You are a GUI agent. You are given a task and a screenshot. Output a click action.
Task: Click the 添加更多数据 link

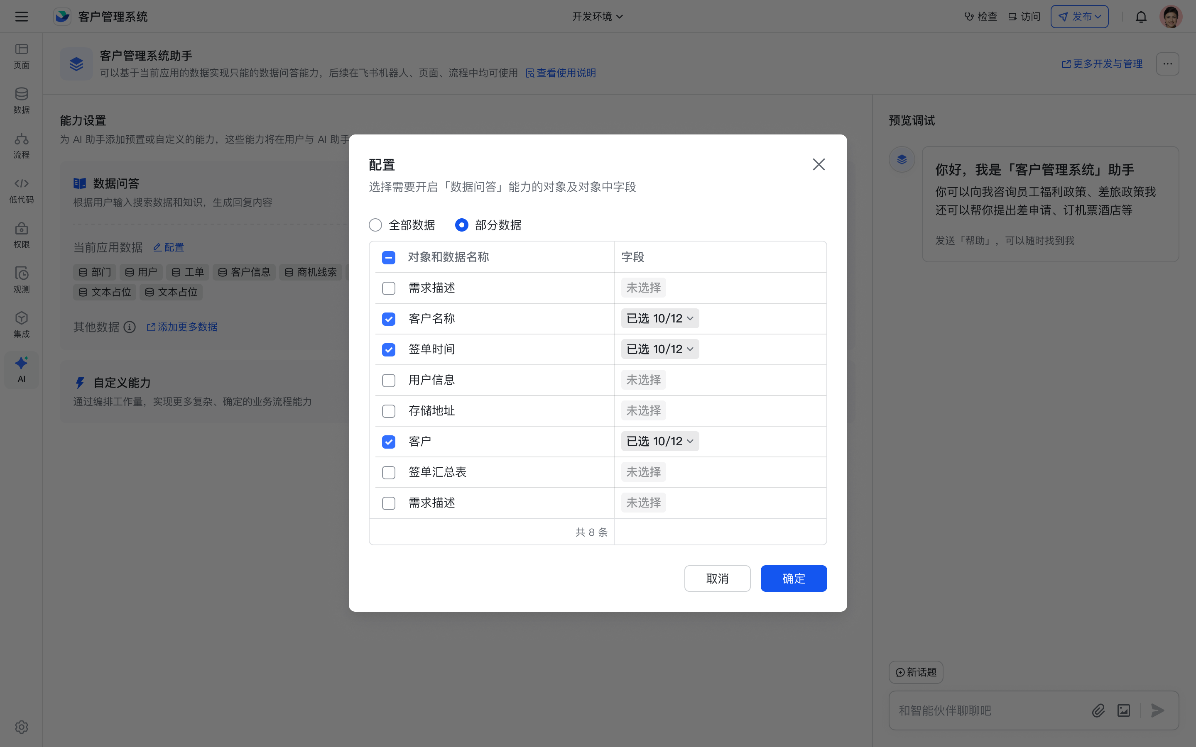[x=182, y=327]
